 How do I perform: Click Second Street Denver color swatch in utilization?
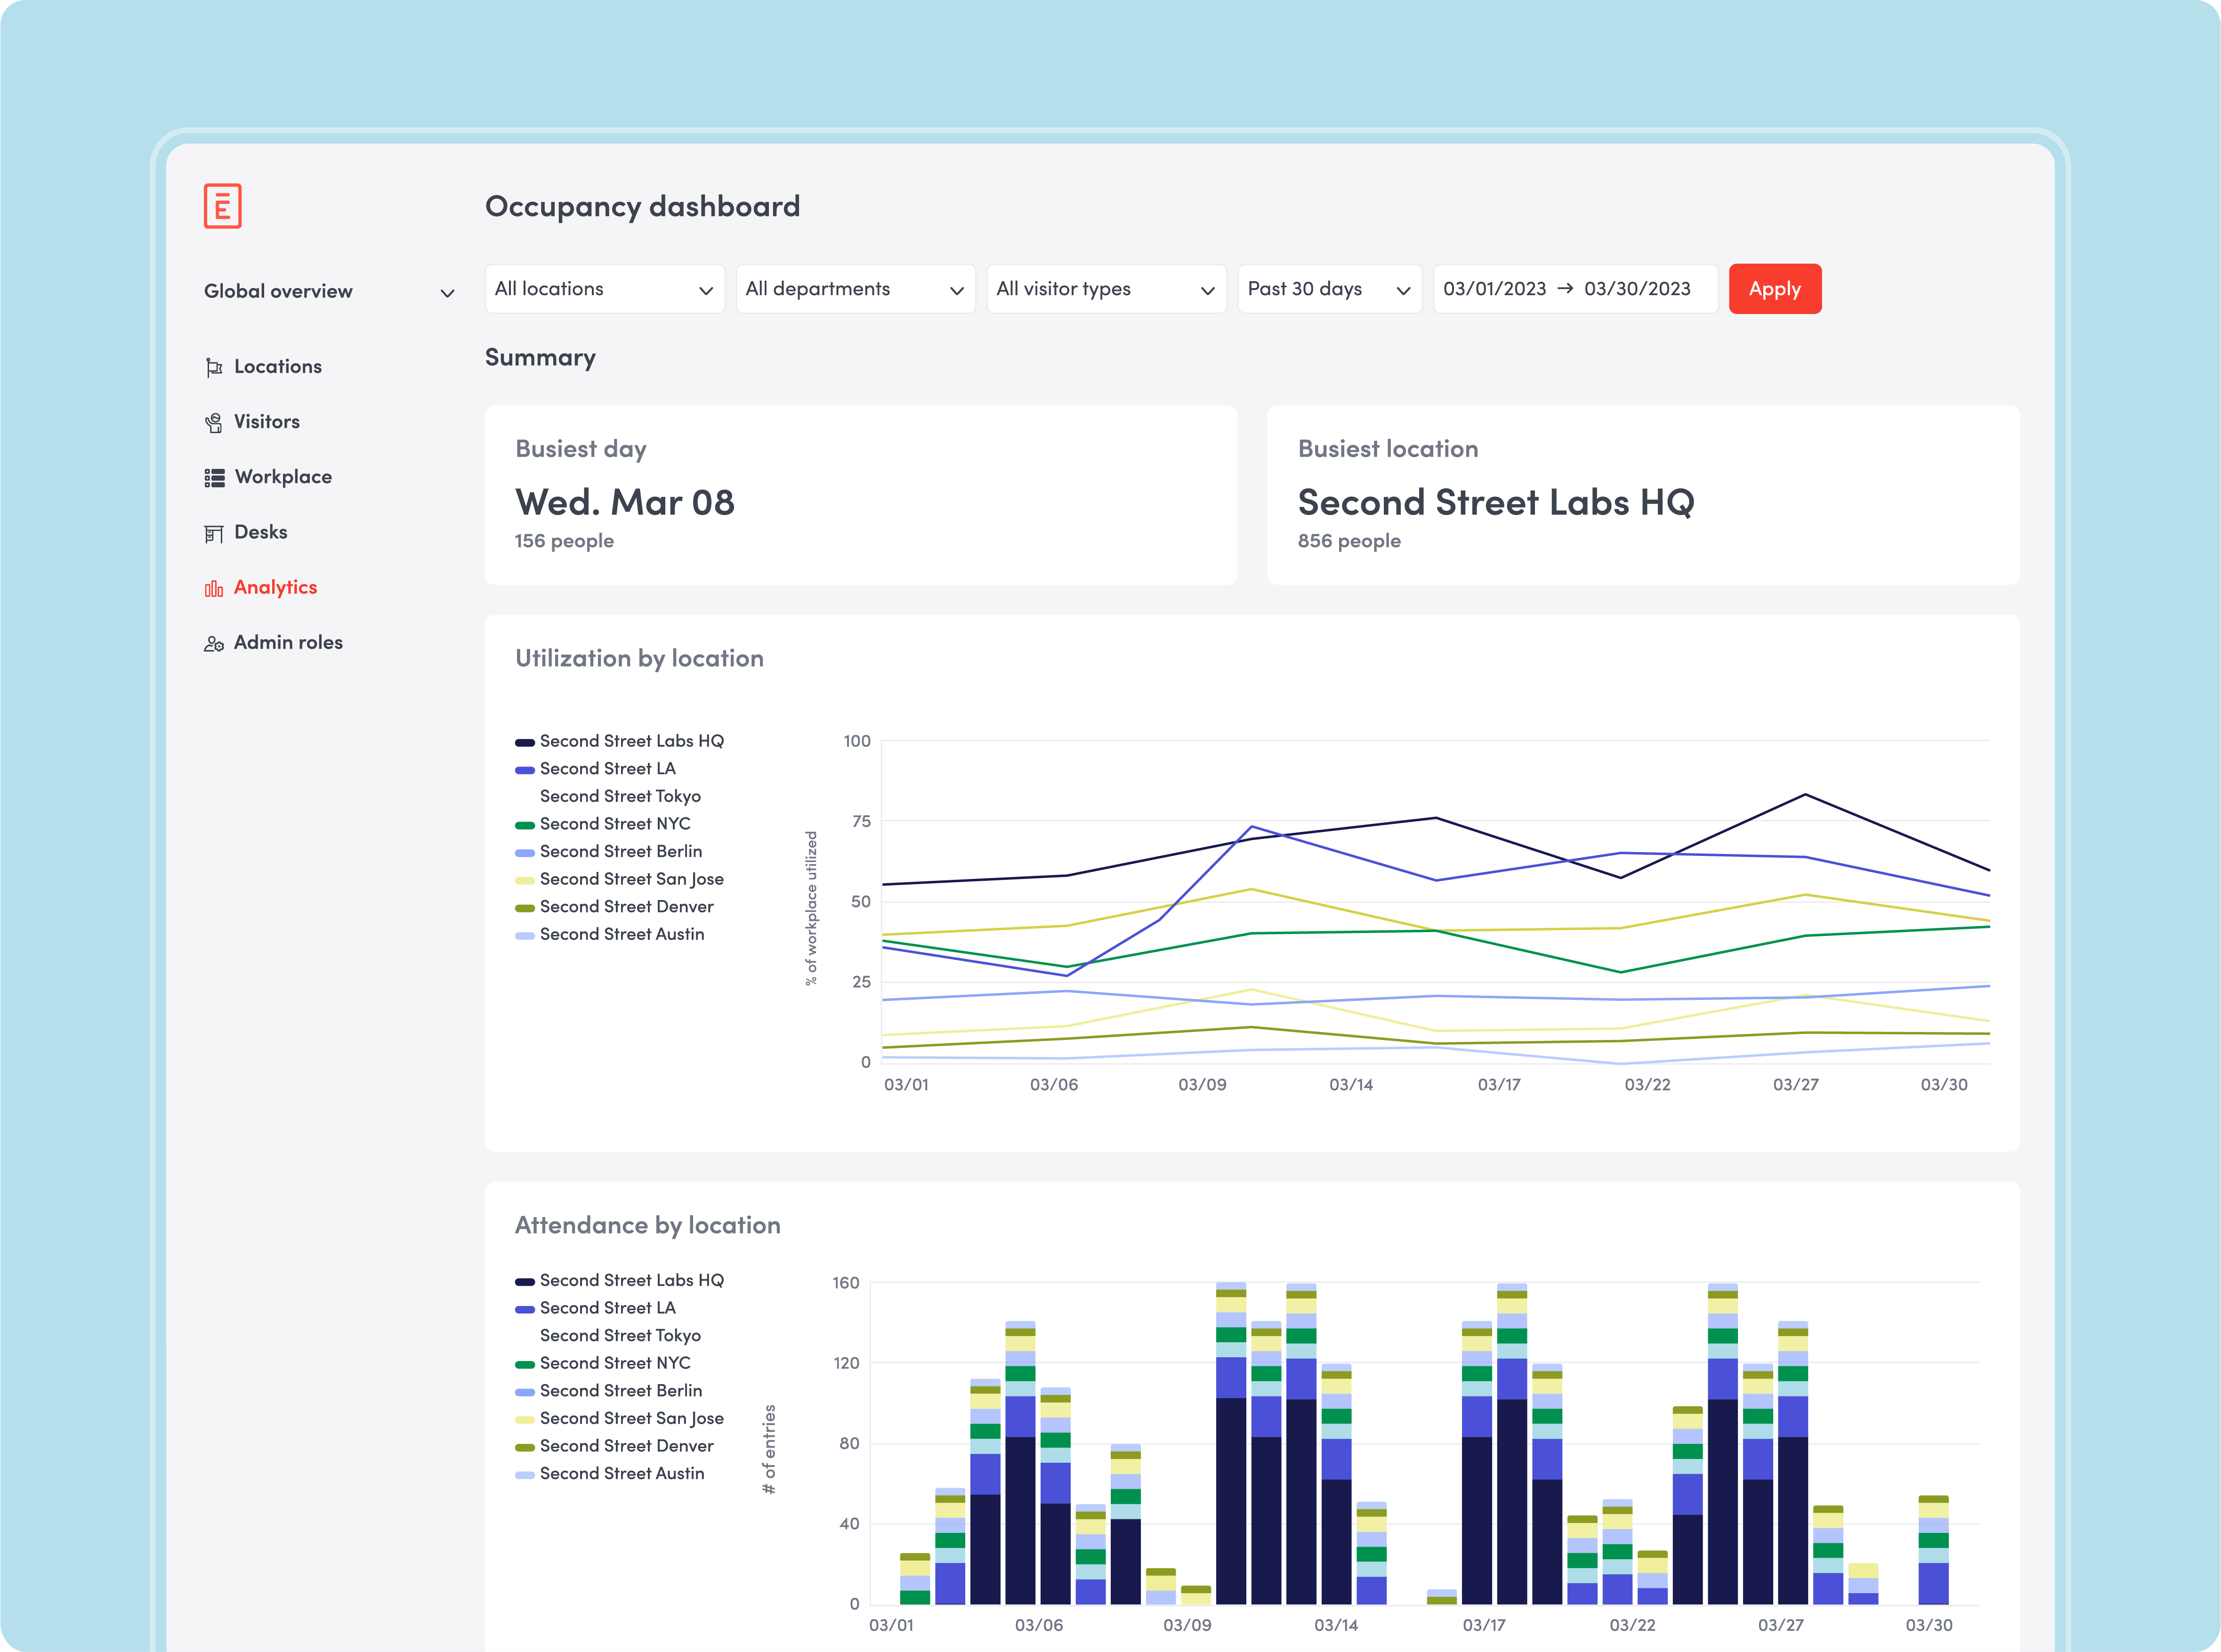(x=524, y=908)
